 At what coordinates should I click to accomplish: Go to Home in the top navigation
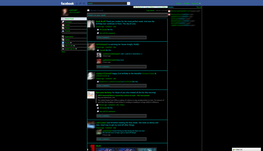179,3
